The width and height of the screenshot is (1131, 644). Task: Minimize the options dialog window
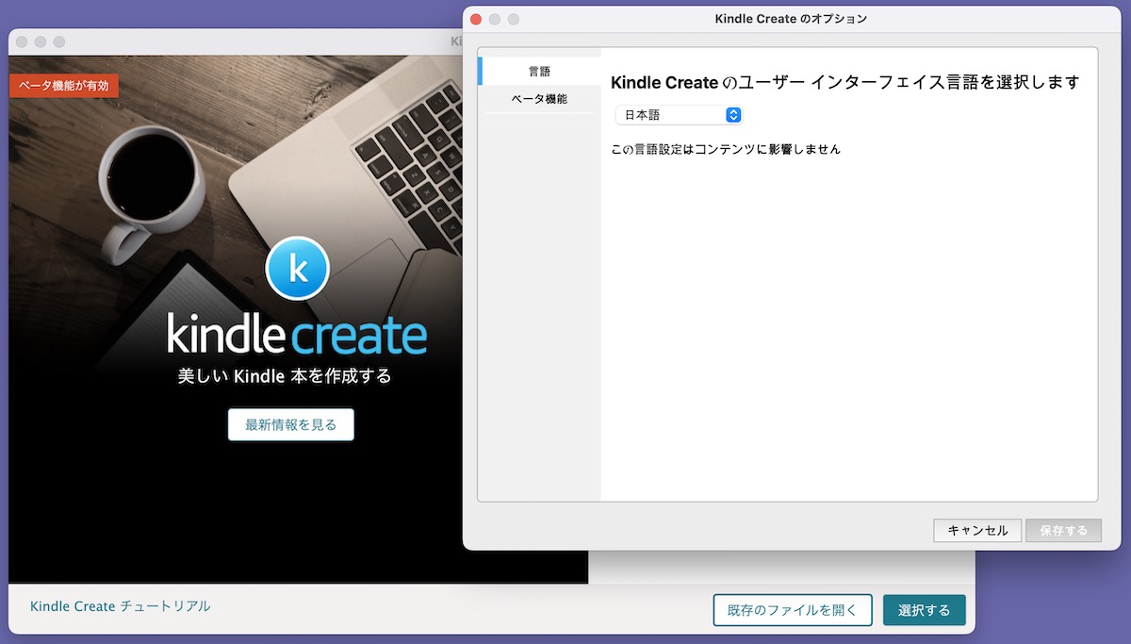pos(495,19)
